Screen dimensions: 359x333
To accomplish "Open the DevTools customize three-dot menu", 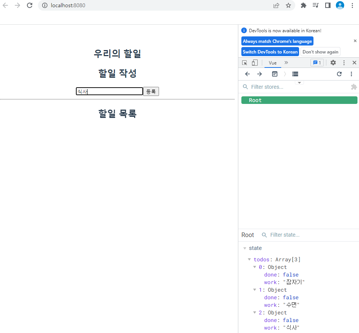I will click(x=344, y=63).
